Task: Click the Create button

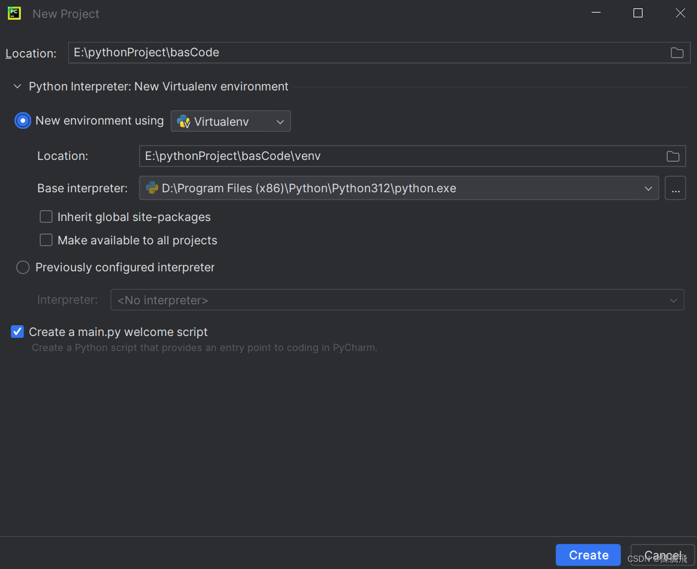Action: coord(588,555)
